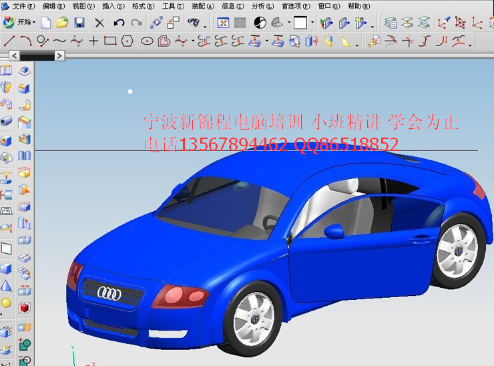Click the Move to Layer icon
Viewport: 494px width, 366px height.
407,23
